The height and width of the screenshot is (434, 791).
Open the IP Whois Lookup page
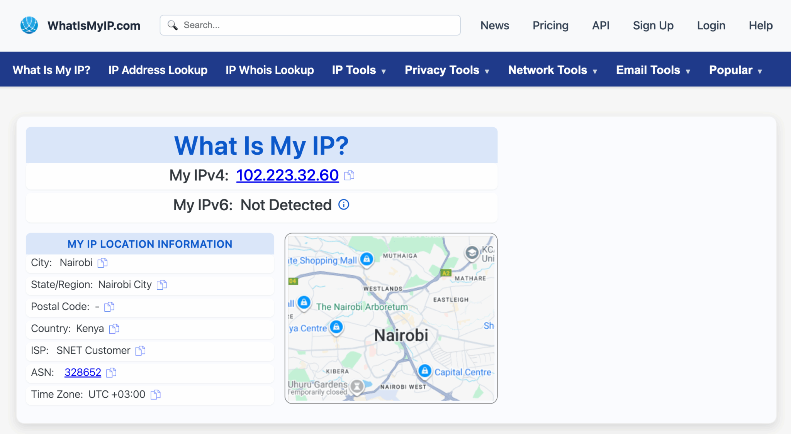(x=270, y=70)
